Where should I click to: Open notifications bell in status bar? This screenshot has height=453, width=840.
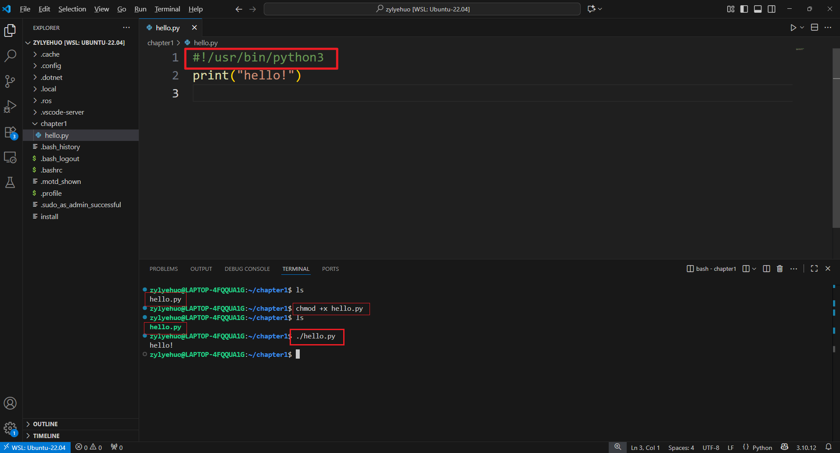pos(829,447)
